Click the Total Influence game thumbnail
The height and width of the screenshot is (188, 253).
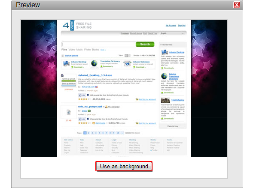pyautogui.click(x=165, y=100)
